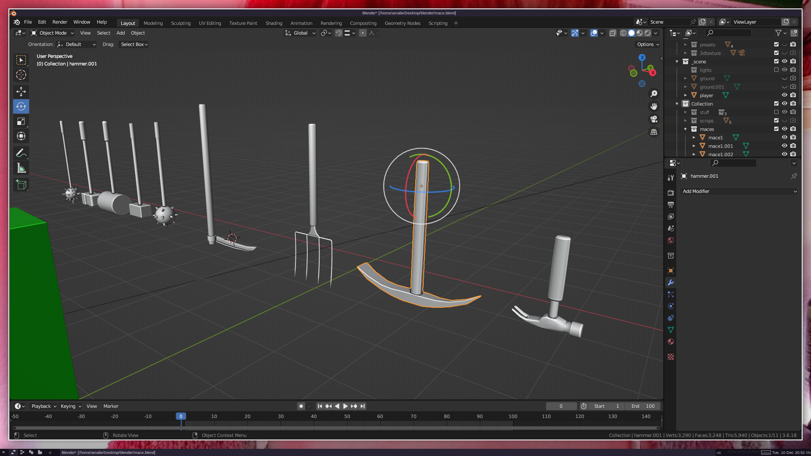Toggle camera view in viewport
This screenshot has height=456, width=811.
pos(654,119)
